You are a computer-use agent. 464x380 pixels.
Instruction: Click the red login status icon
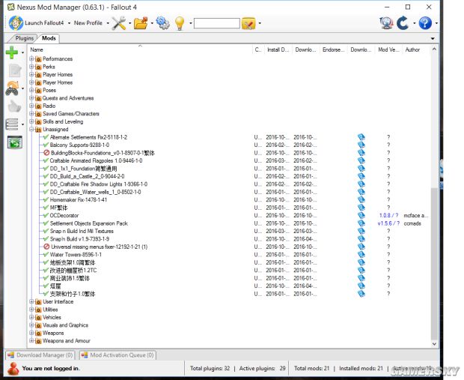13,368
